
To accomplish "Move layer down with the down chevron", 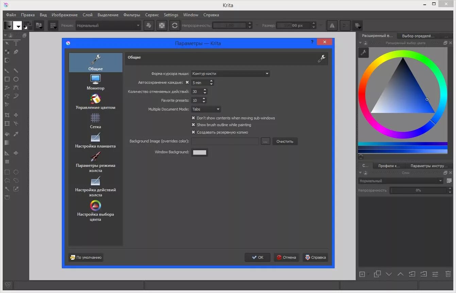I will (389, 274).
